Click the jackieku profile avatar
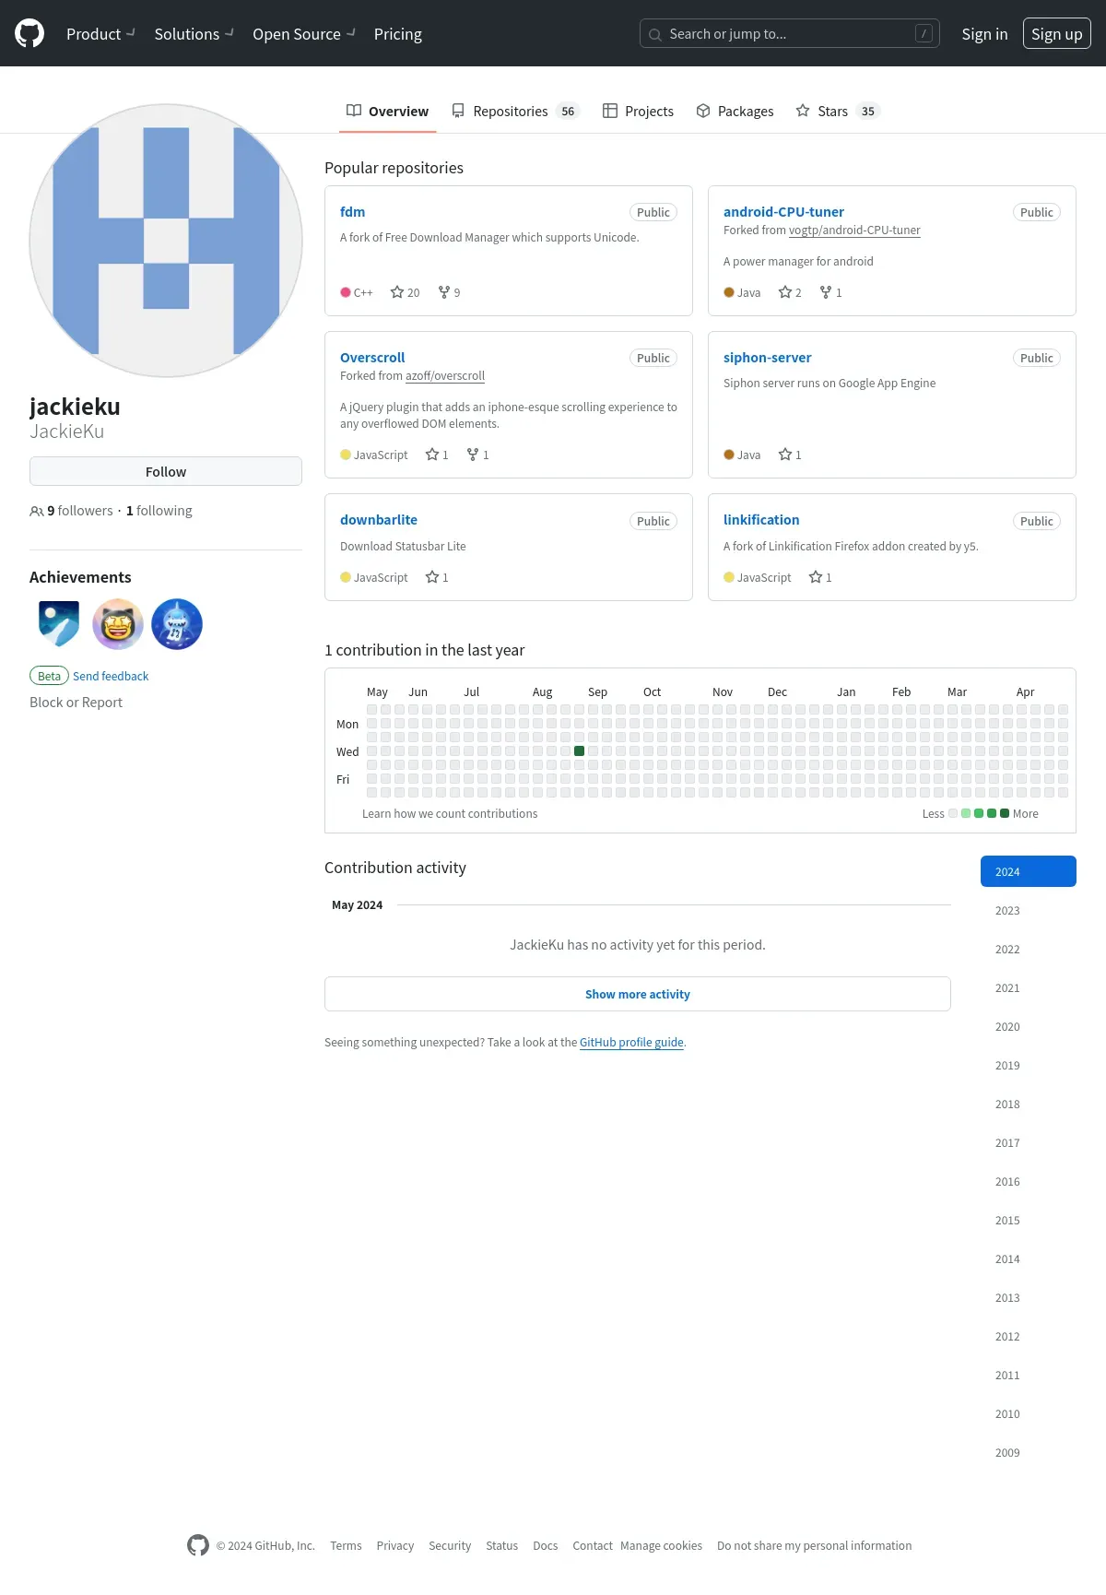This screenshot has height=1595, width=1106. tap(166, 241)
